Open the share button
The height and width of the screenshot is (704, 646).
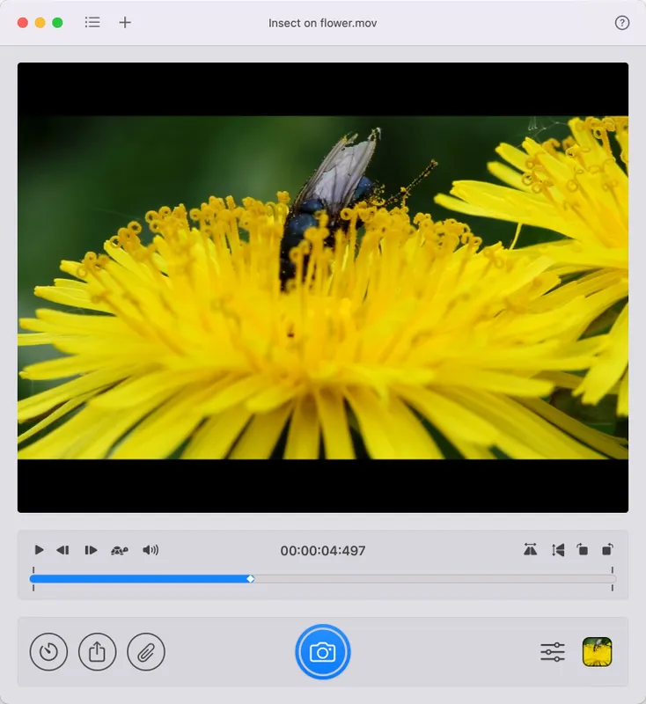(x=97, y=651)
